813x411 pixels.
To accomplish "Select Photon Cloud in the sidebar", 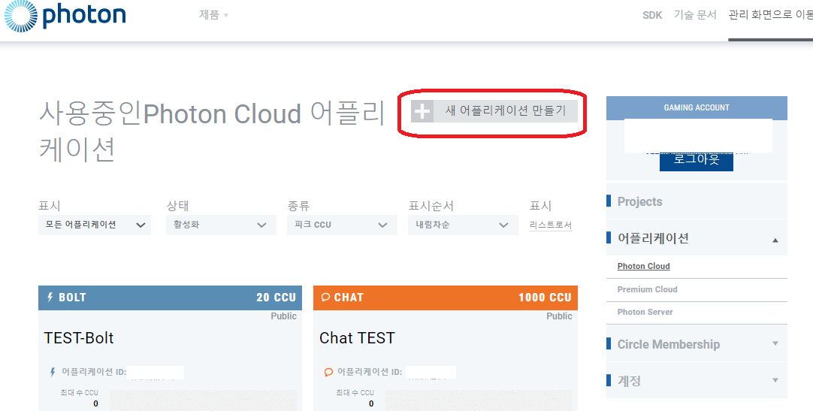I will point(643,266).
